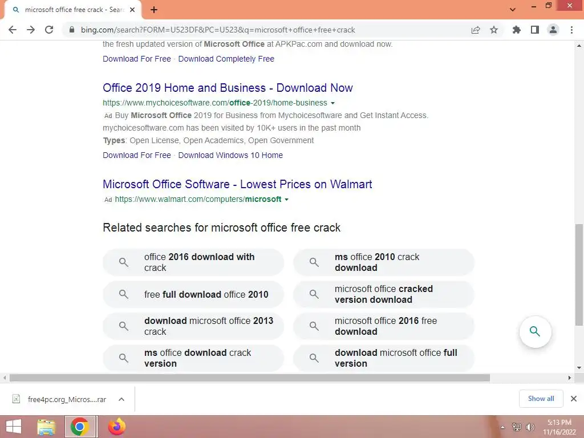584x438 pixels.
Task: Click horizontal scrollbar right arrow
Action: (x=570, y=378)
